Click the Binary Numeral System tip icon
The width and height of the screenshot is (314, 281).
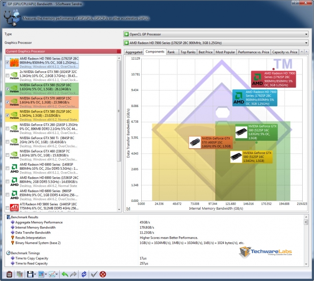(13, 243)
